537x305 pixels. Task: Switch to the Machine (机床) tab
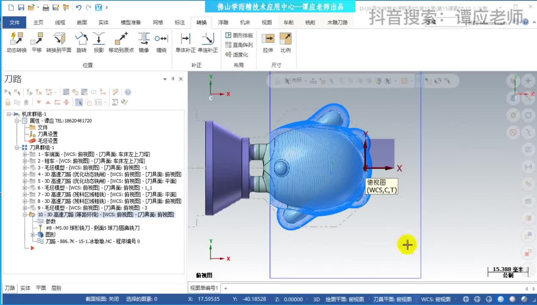click(245, 22)
